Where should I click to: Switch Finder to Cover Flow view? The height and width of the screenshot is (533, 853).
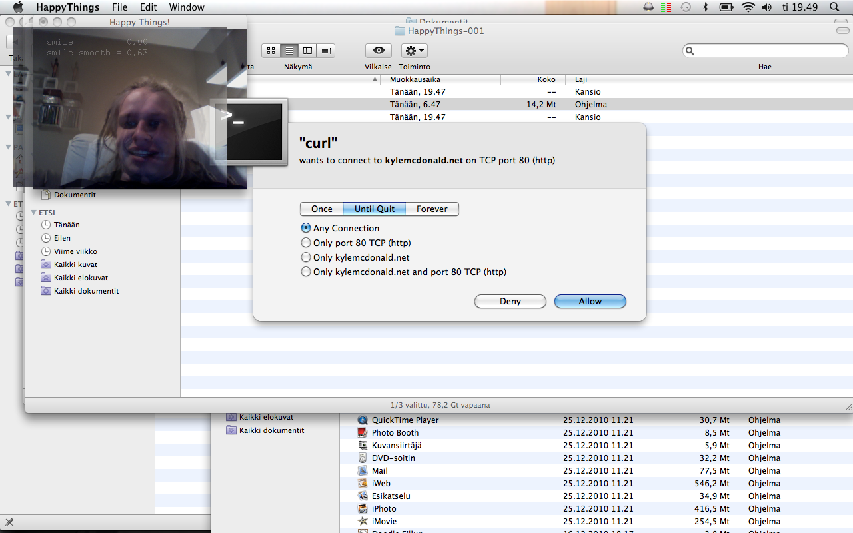click(325, 51)
